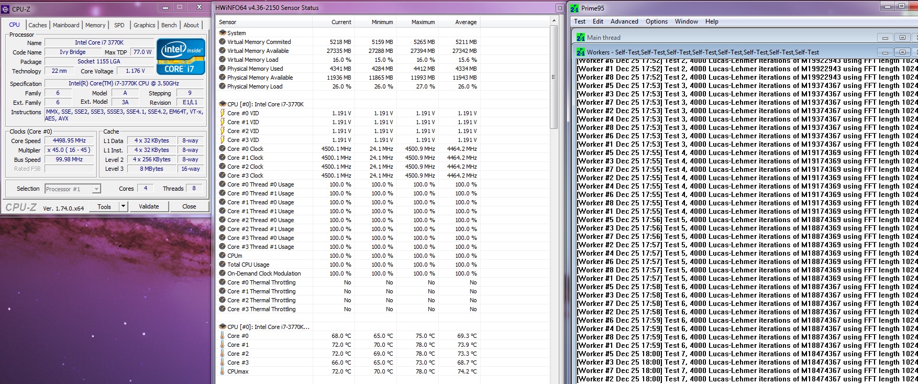The image size is (918, 384).
Task: Click the icon beside Core #0 Thermal Throttling
Action: click(x=223, y=282)
